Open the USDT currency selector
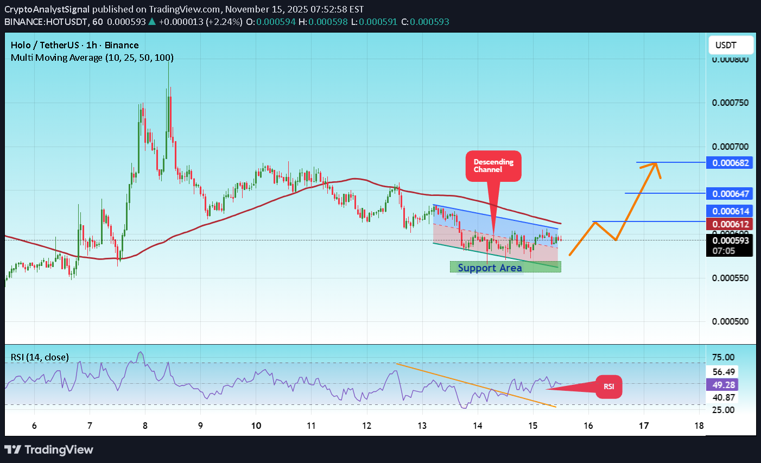This screenshot has height=463, width=761. coord(731,45)
